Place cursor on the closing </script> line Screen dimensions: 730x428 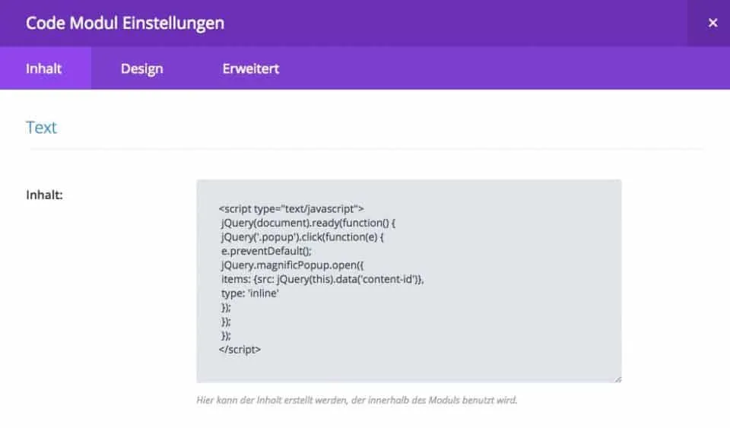pyautogui.click(x=240, y=350)
